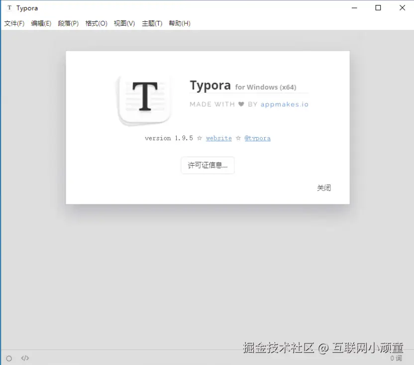The width and height of the screenshot is (414, 365).
Task: Maximize the Typora window
Action: [378, 8]
